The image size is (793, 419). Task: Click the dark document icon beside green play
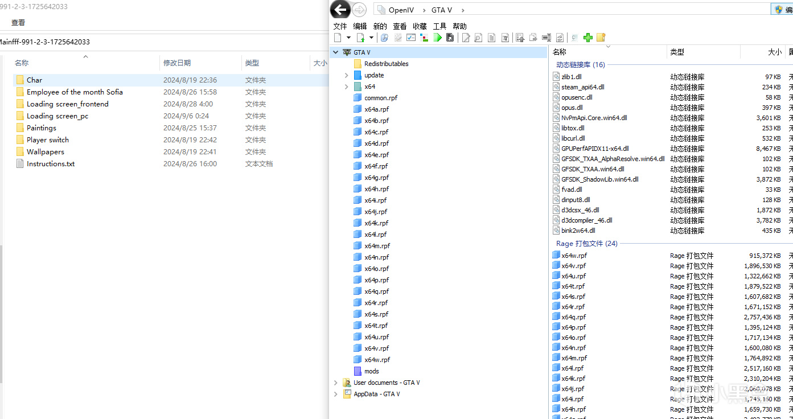pos(450,38)
